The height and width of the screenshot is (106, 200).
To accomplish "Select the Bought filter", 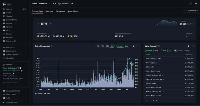I will click(x=149, y=51).
